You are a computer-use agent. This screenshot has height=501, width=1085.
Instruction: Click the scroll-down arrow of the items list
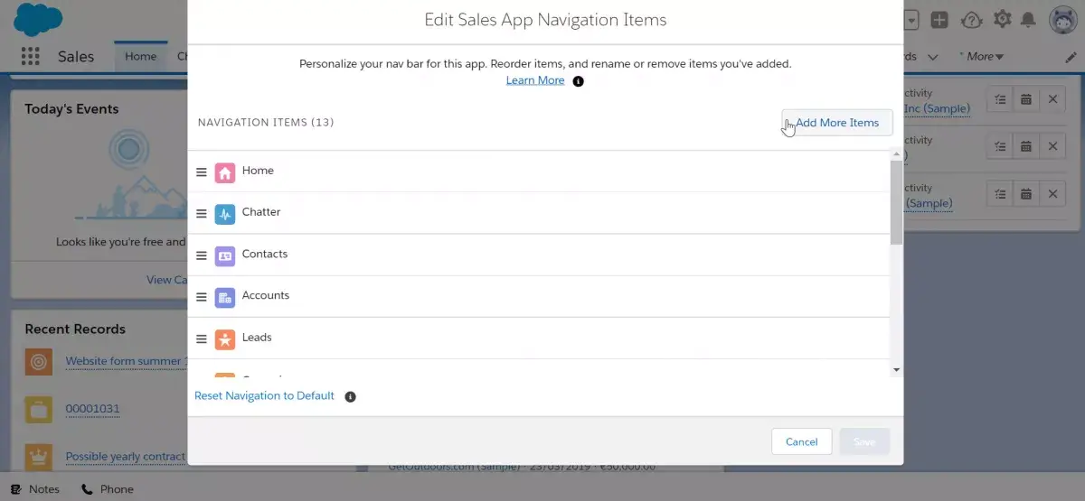tap(896, 369)
